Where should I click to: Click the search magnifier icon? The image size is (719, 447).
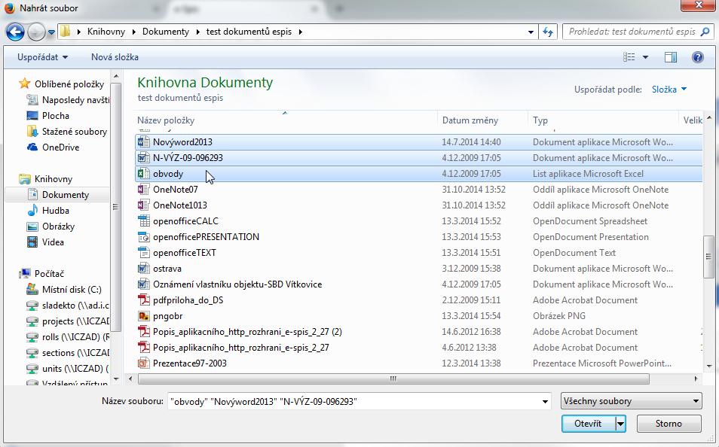coord(705,32)
